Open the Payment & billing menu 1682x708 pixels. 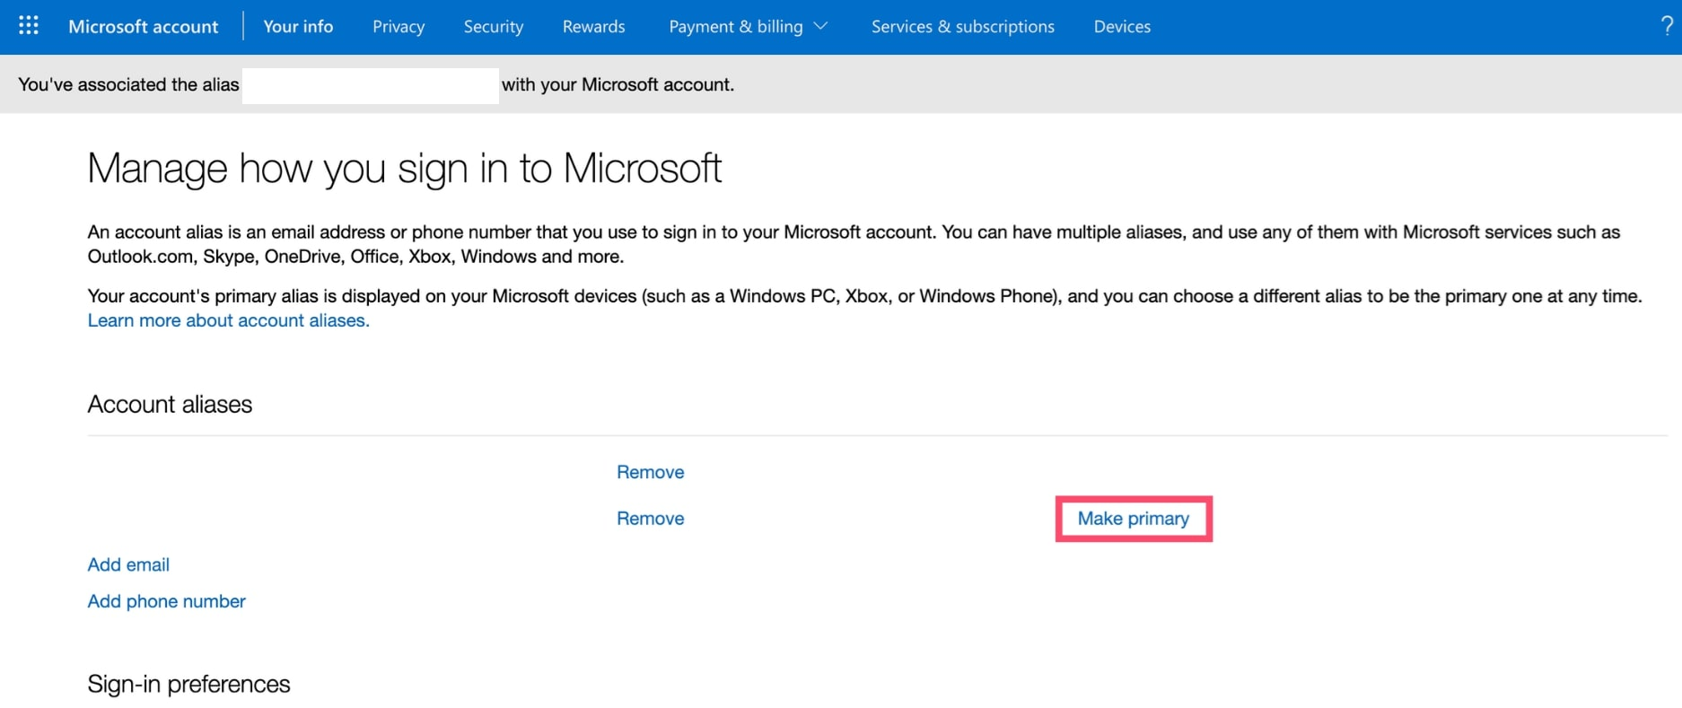tap(735, 27)
